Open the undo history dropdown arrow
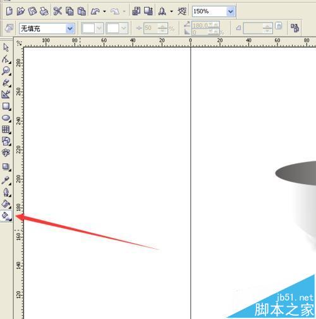Image resolution: width=316 pixels, height=319 pixels. pos(104,11)
